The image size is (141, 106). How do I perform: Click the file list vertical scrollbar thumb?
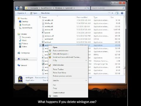coord(124,68)
